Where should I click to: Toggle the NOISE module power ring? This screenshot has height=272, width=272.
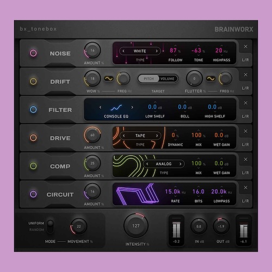(33, 53)
